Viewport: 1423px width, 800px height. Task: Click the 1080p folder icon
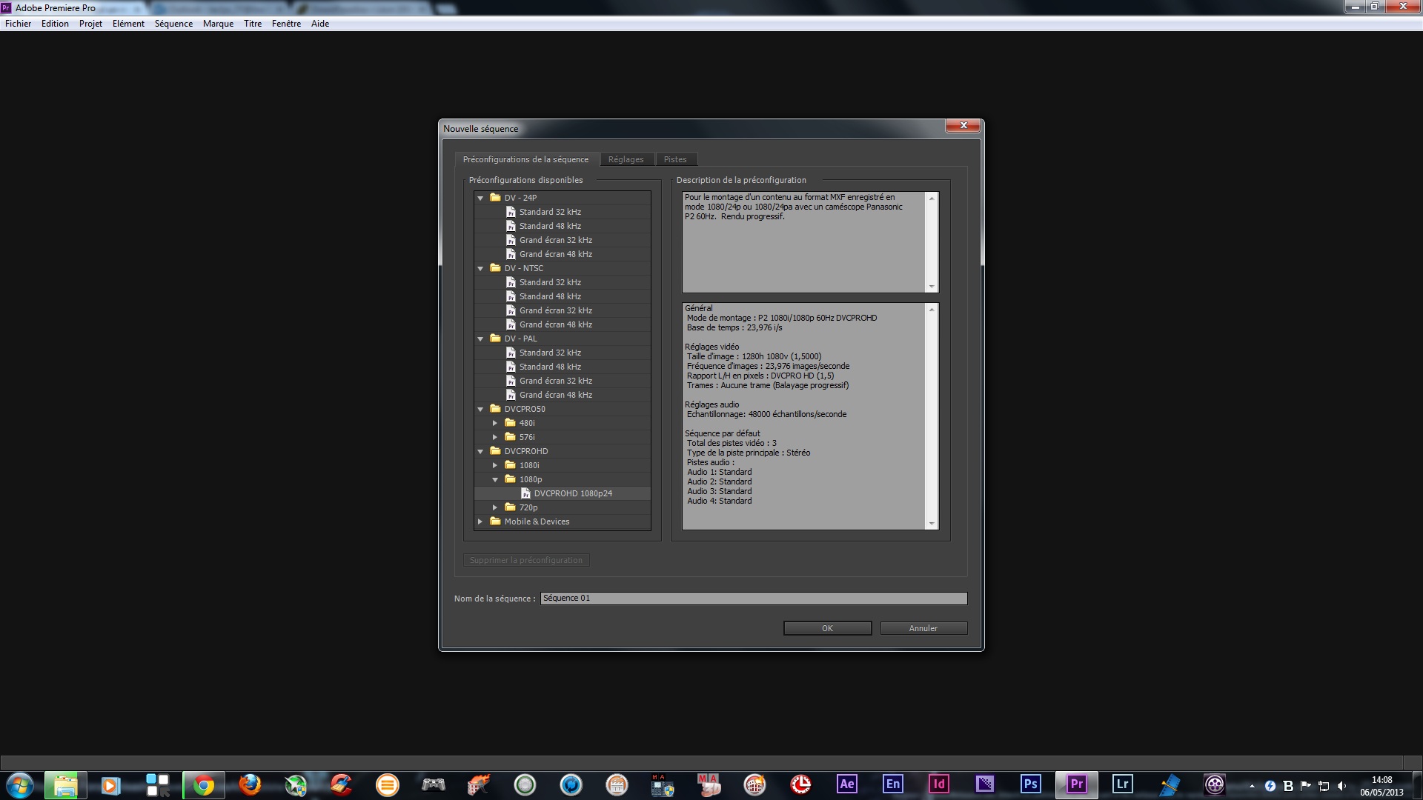click(x=511, y=479)
